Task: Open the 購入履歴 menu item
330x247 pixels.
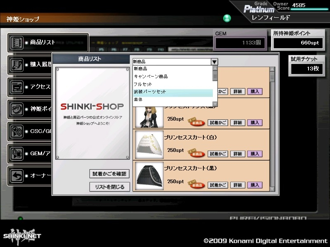Action: [30, 65]
